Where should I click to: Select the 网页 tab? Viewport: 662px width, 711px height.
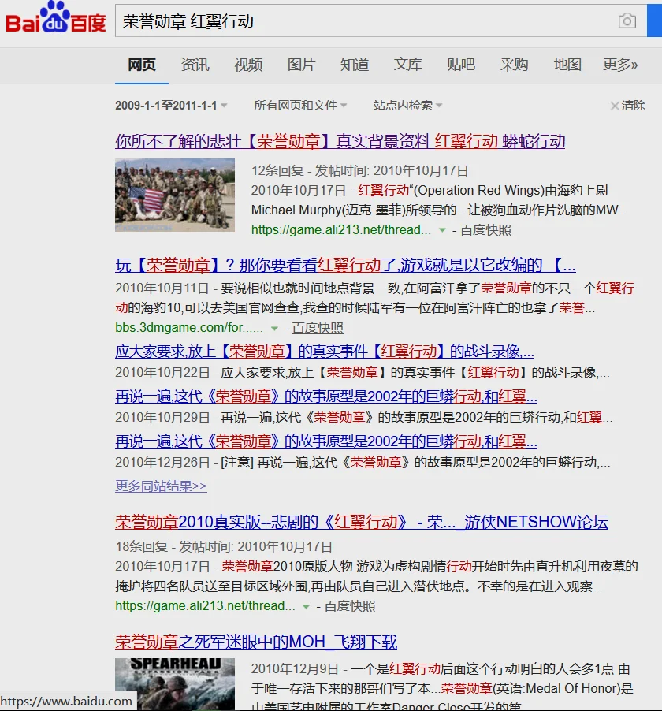coord(142,65)
